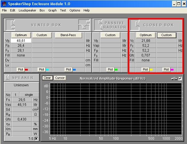Click the single driver configuration field

[29, 95]
